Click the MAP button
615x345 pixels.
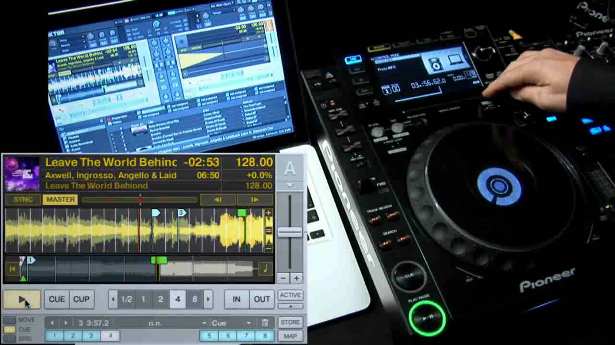[290, 336]
